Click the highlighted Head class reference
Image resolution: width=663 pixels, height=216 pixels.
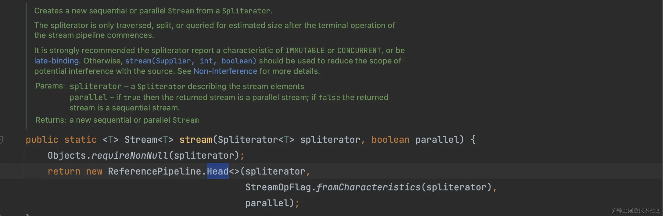(218, 171)
